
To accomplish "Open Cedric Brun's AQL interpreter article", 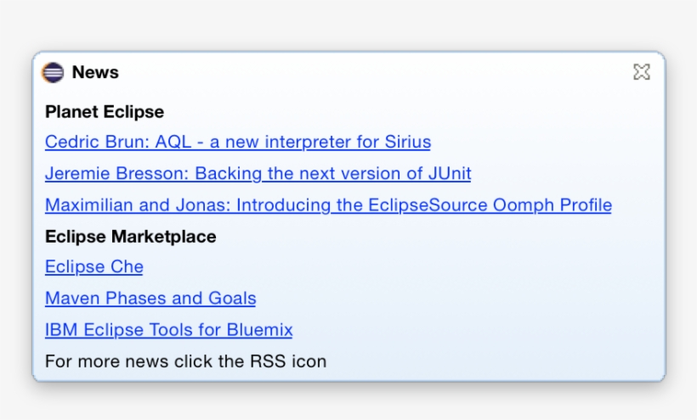I will [238, 143].
